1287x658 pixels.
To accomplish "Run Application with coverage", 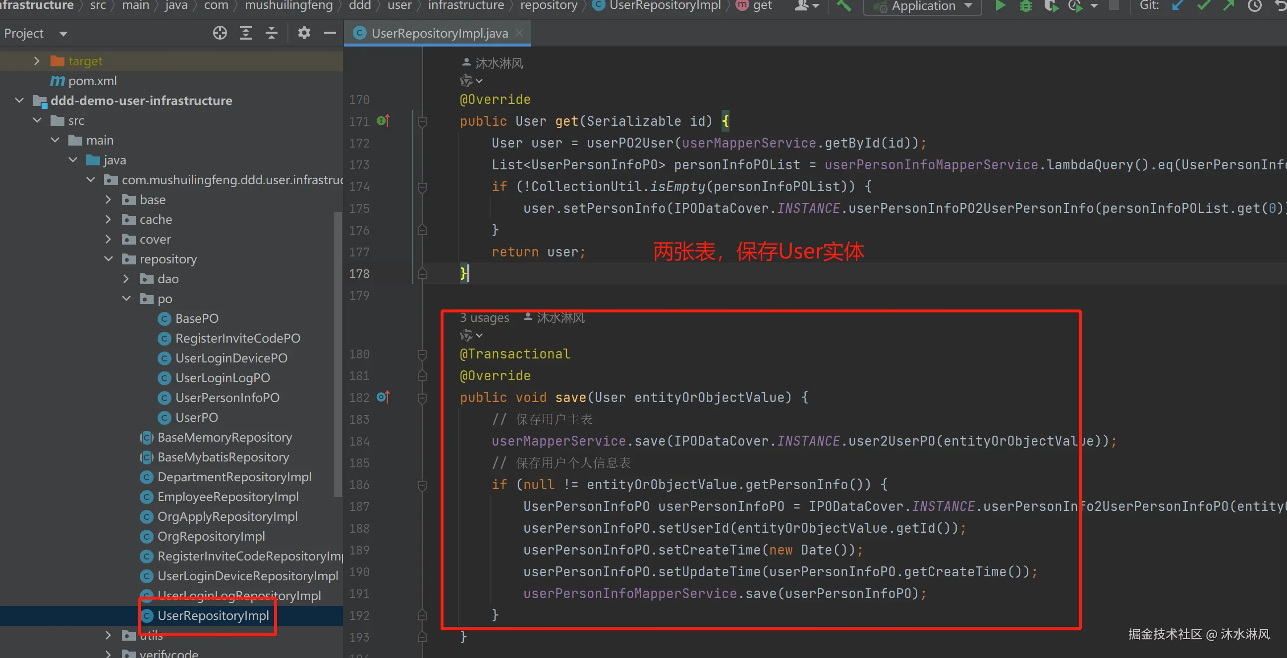I will pyautogui.click(x=1051, y=6).
